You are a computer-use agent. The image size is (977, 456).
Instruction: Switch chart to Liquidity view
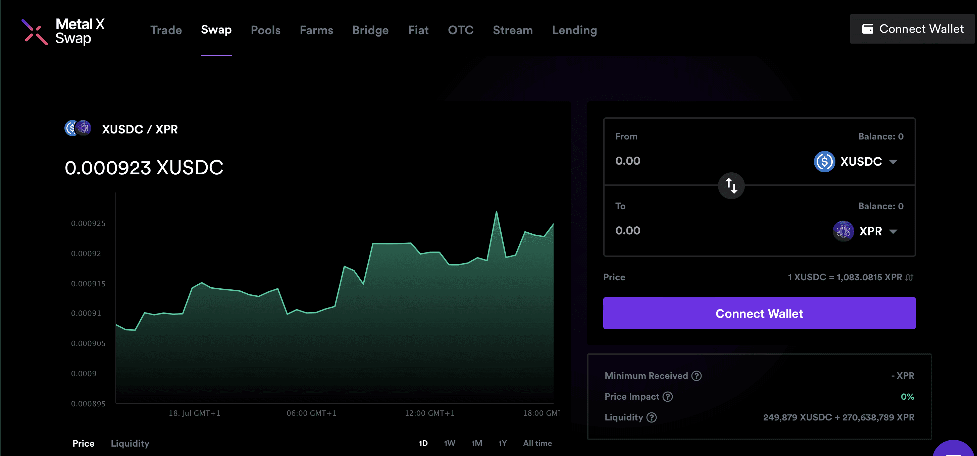click(x=130, y=443)
